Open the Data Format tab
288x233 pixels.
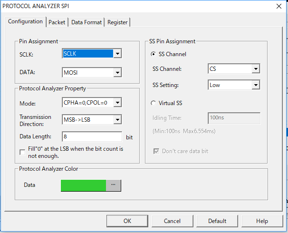point(86,22)
